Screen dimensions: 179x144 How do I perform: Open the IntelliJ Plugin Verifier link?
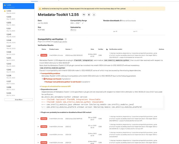(x=60, y=42)
